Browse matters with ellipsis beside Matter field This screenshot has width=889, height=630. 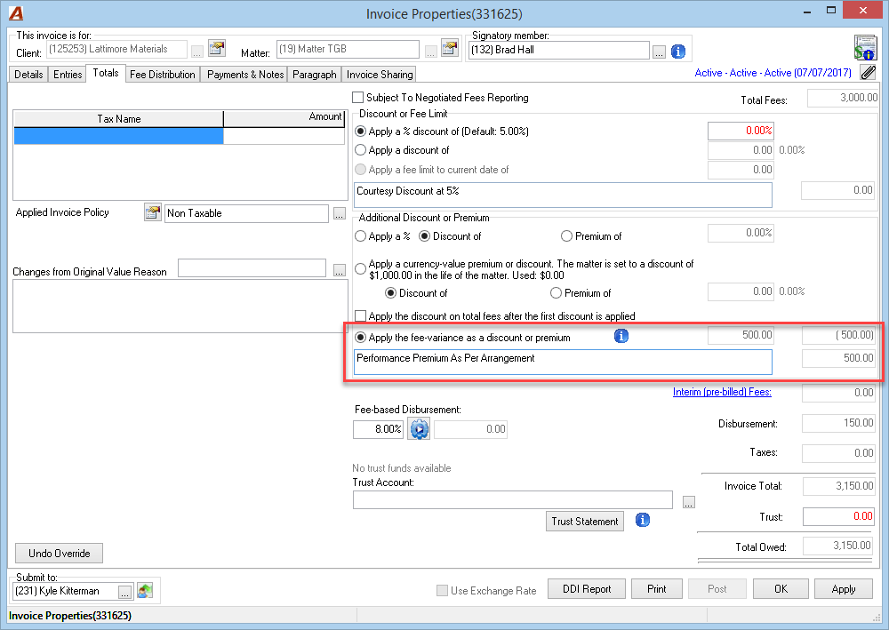(431, 52)
